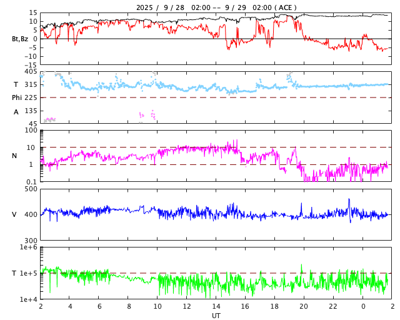Select the 14 tick on the UT axis

pyautogui.click(x=216, y=307)
